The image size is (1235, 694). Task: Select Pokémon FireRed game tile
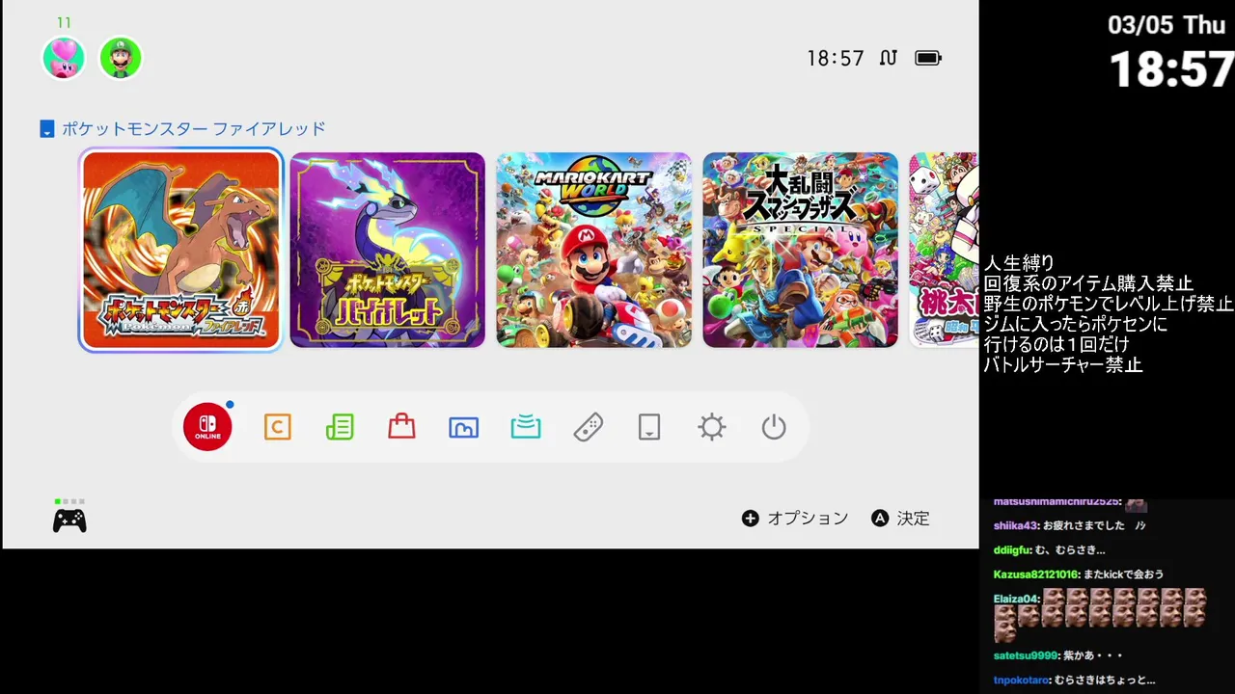point(180,250)
